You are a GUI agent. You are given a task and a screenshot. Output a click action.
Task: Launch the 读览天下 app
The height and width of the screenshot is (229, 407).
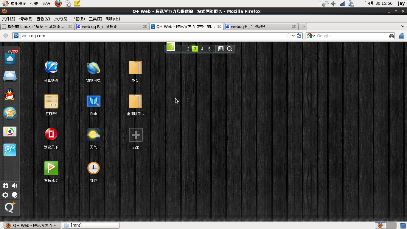(51, 134)
